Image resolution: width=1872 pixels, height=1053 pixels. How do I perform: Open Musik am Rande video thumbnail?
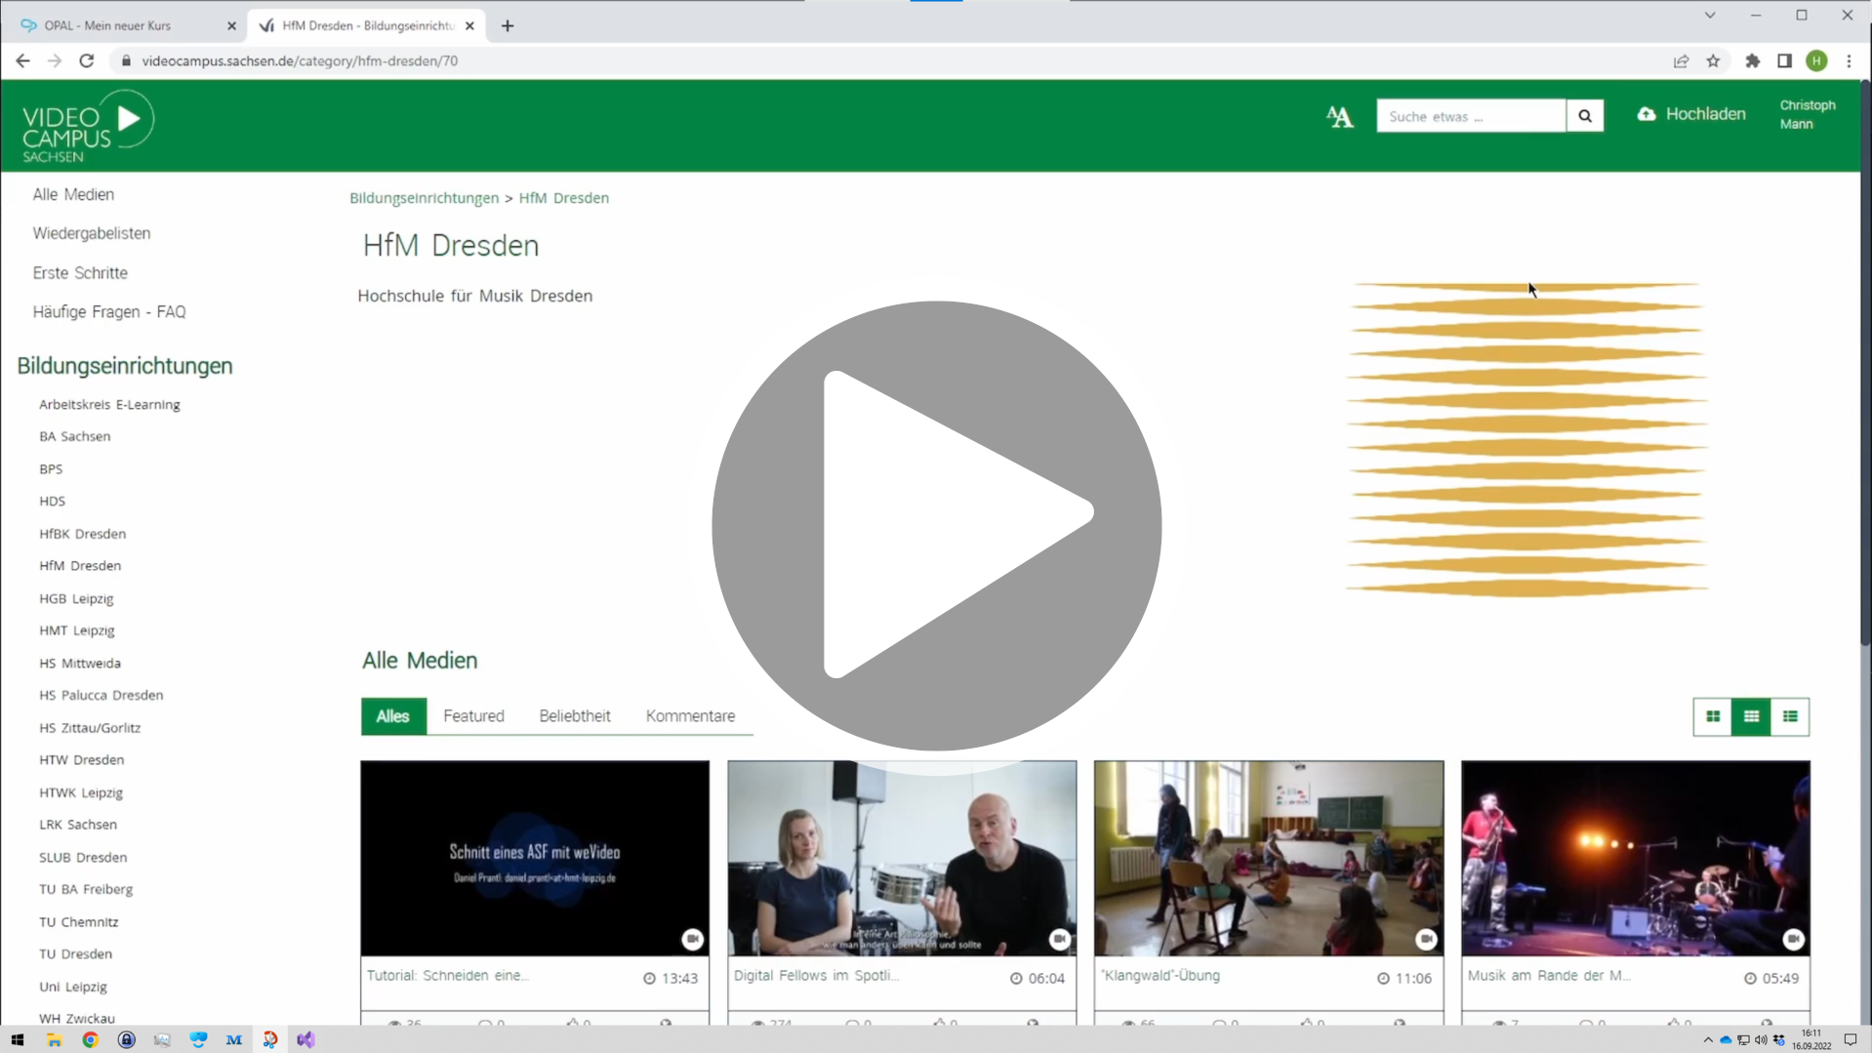pyautogui.click(x=1636, y=858)
